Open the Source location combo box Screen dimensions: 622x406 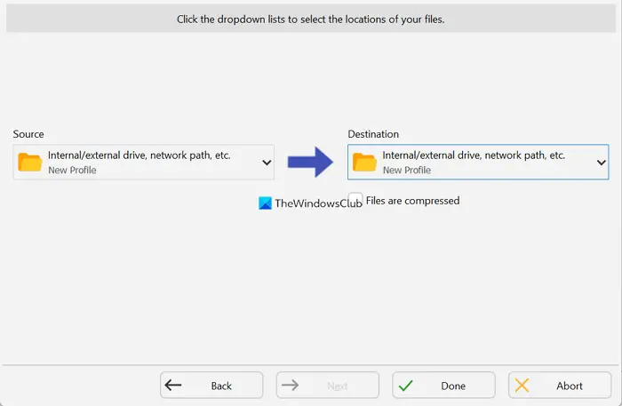144,163
